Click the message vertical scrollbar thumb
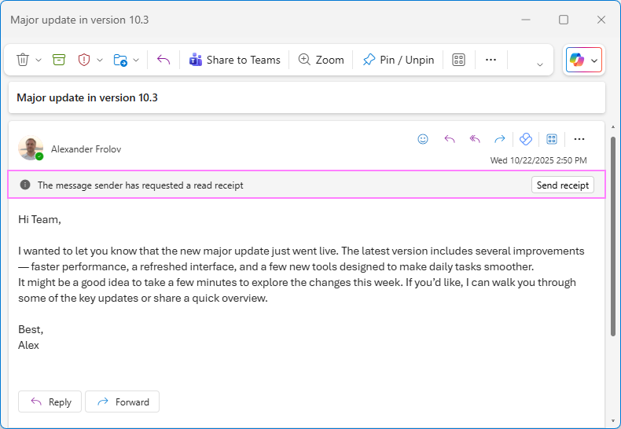621x429 pixels. coord(613,236)
